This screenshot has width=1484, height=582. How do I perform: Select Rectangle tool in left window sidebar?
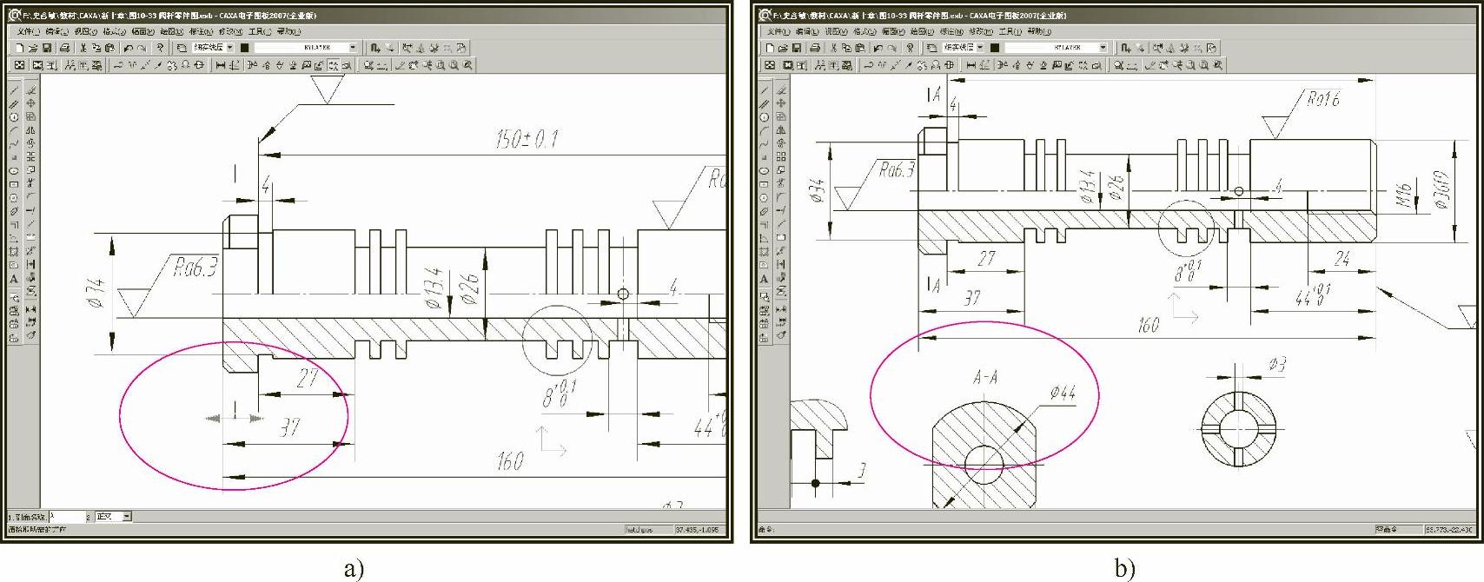pyautogui.click(x=14, y=184)
